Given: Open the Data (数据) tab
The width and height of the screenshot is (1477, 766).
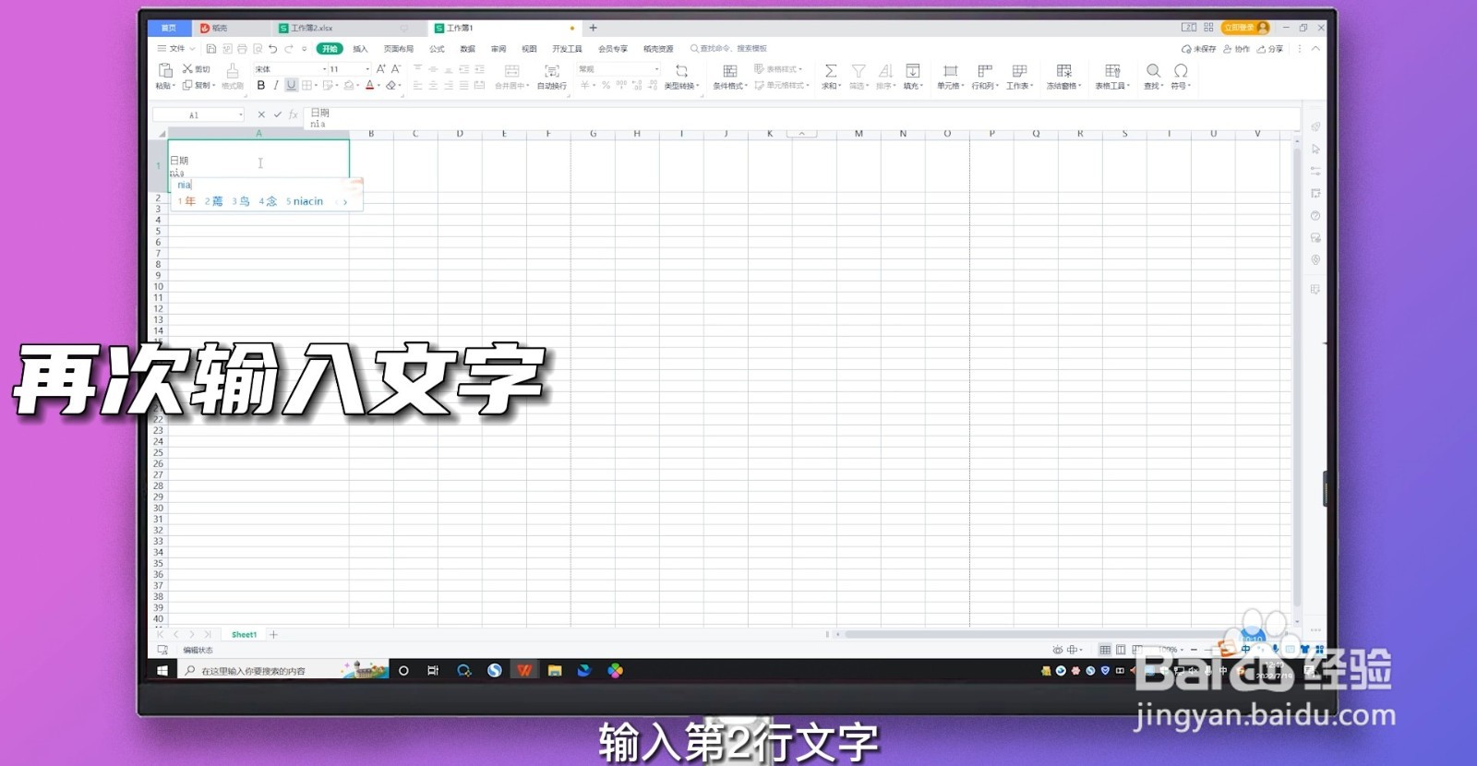Looking at the screenshot, I should point(468,49).
